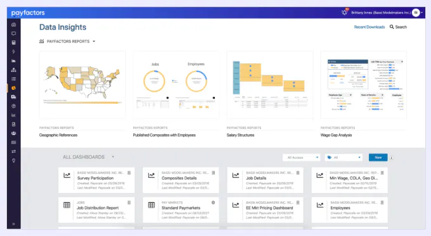Click the table grid icon on Standard Paymarkets card

coord(151,205)
